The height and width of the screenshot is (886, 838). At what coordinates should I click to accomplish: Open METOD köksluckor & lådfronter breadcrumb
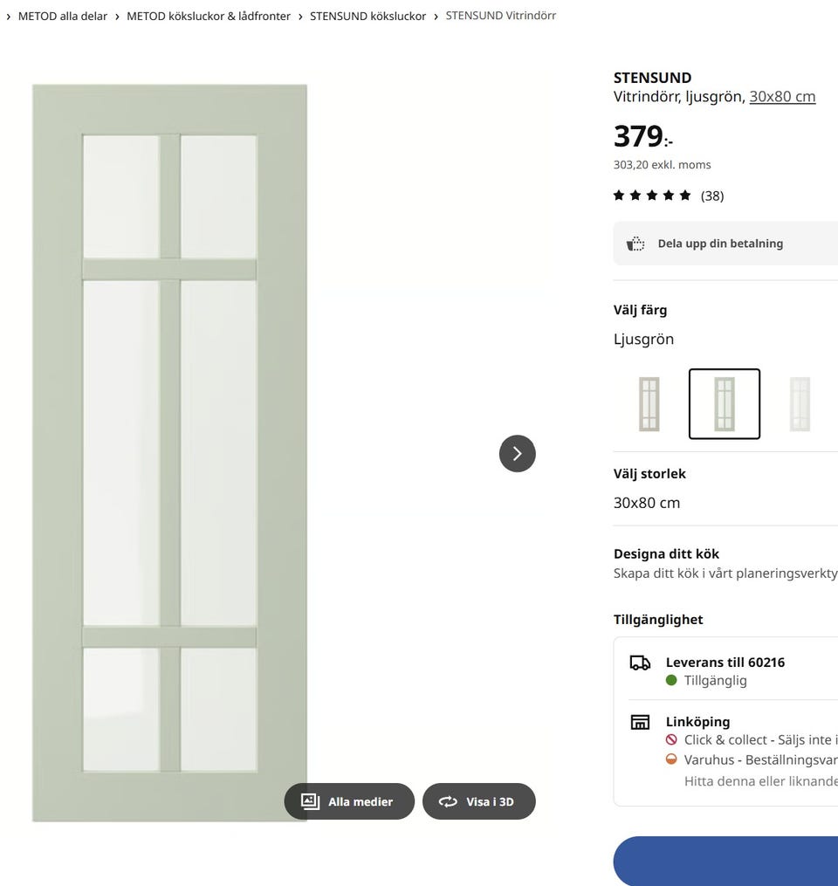click(x=209, y=17)
